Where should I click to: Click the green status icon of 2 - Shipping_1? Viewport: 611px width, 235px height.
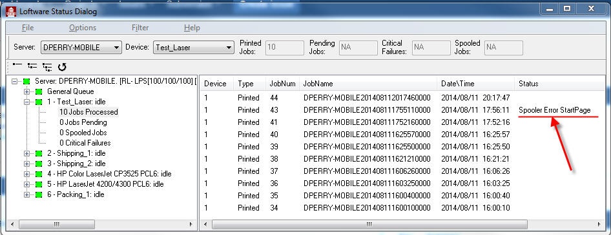coord(39,153)
